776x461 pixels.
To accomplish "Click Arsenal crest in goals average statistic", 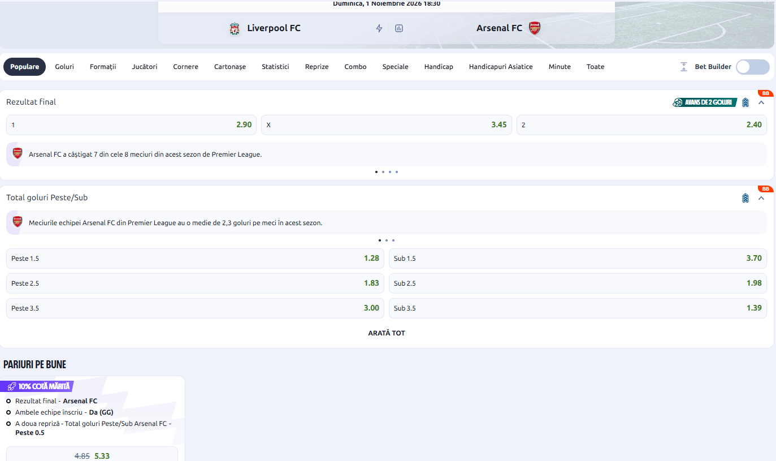I will click(x=18, y=222).
